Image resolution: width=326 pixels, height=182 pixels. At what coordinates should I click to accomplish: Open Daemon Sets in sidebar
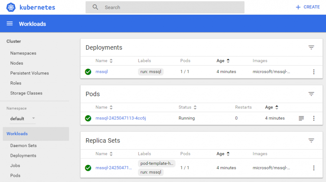point(23,146)
